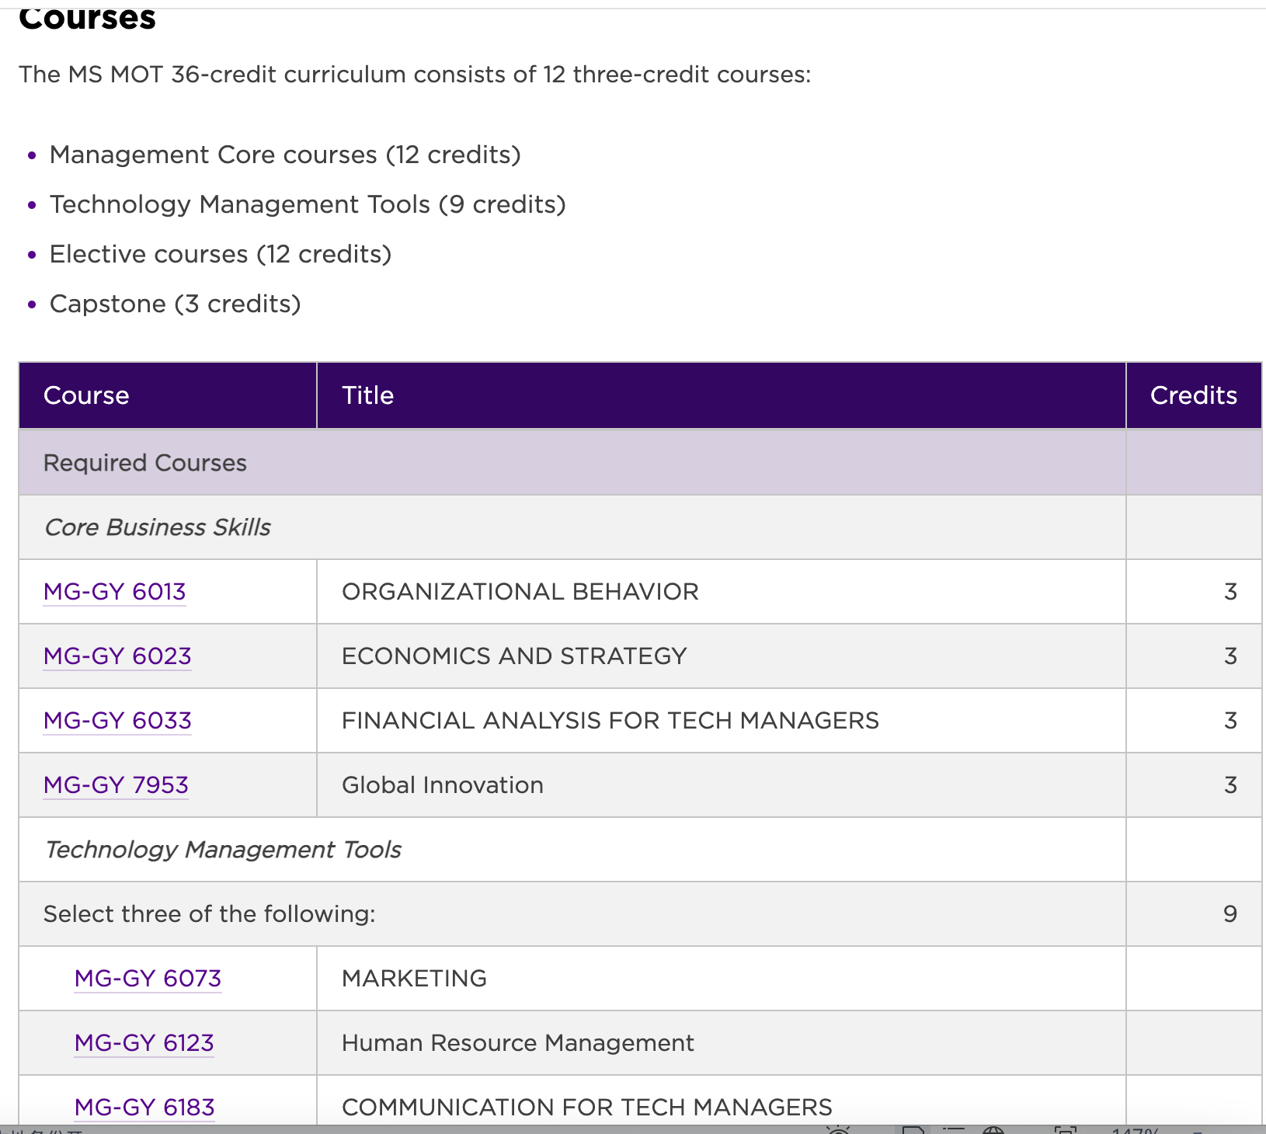Screen dimensions: 1266x1134
Task: Open the MG-GY 6183 course link
Action: pyautogui.click(x=144, y=1107)
